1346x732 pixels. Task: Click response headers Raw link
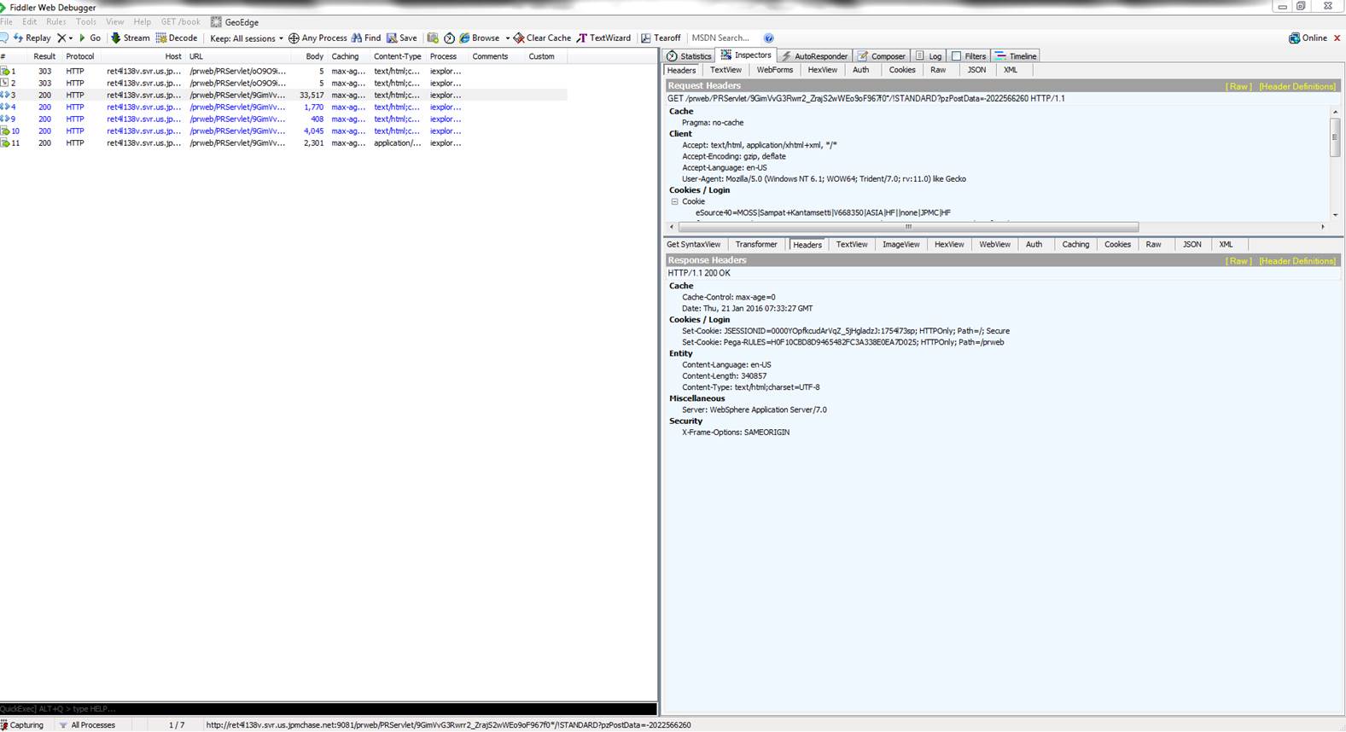[1238, 261]
